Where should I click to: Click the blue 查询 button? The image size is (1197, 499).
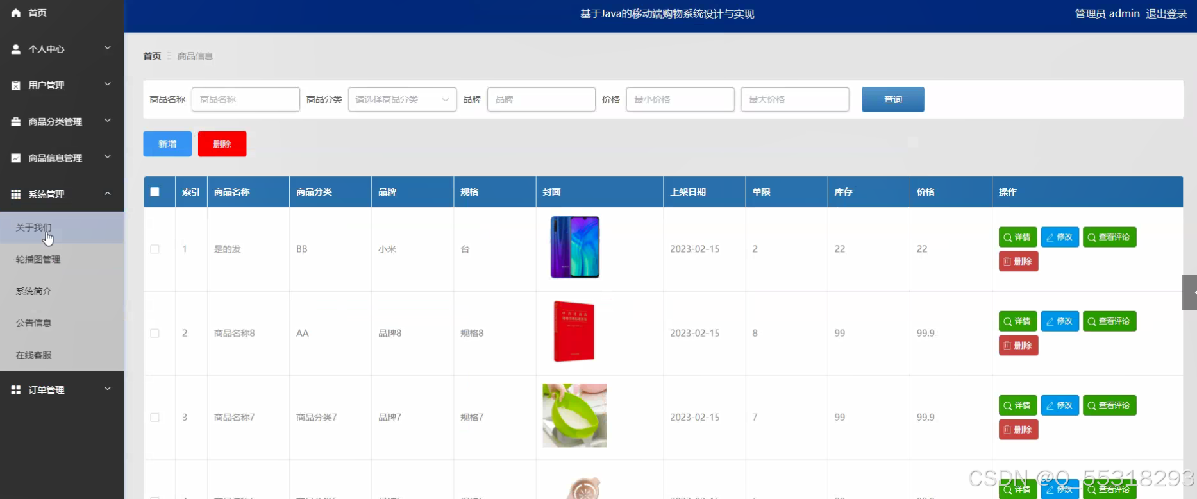(x=892, y=99)
